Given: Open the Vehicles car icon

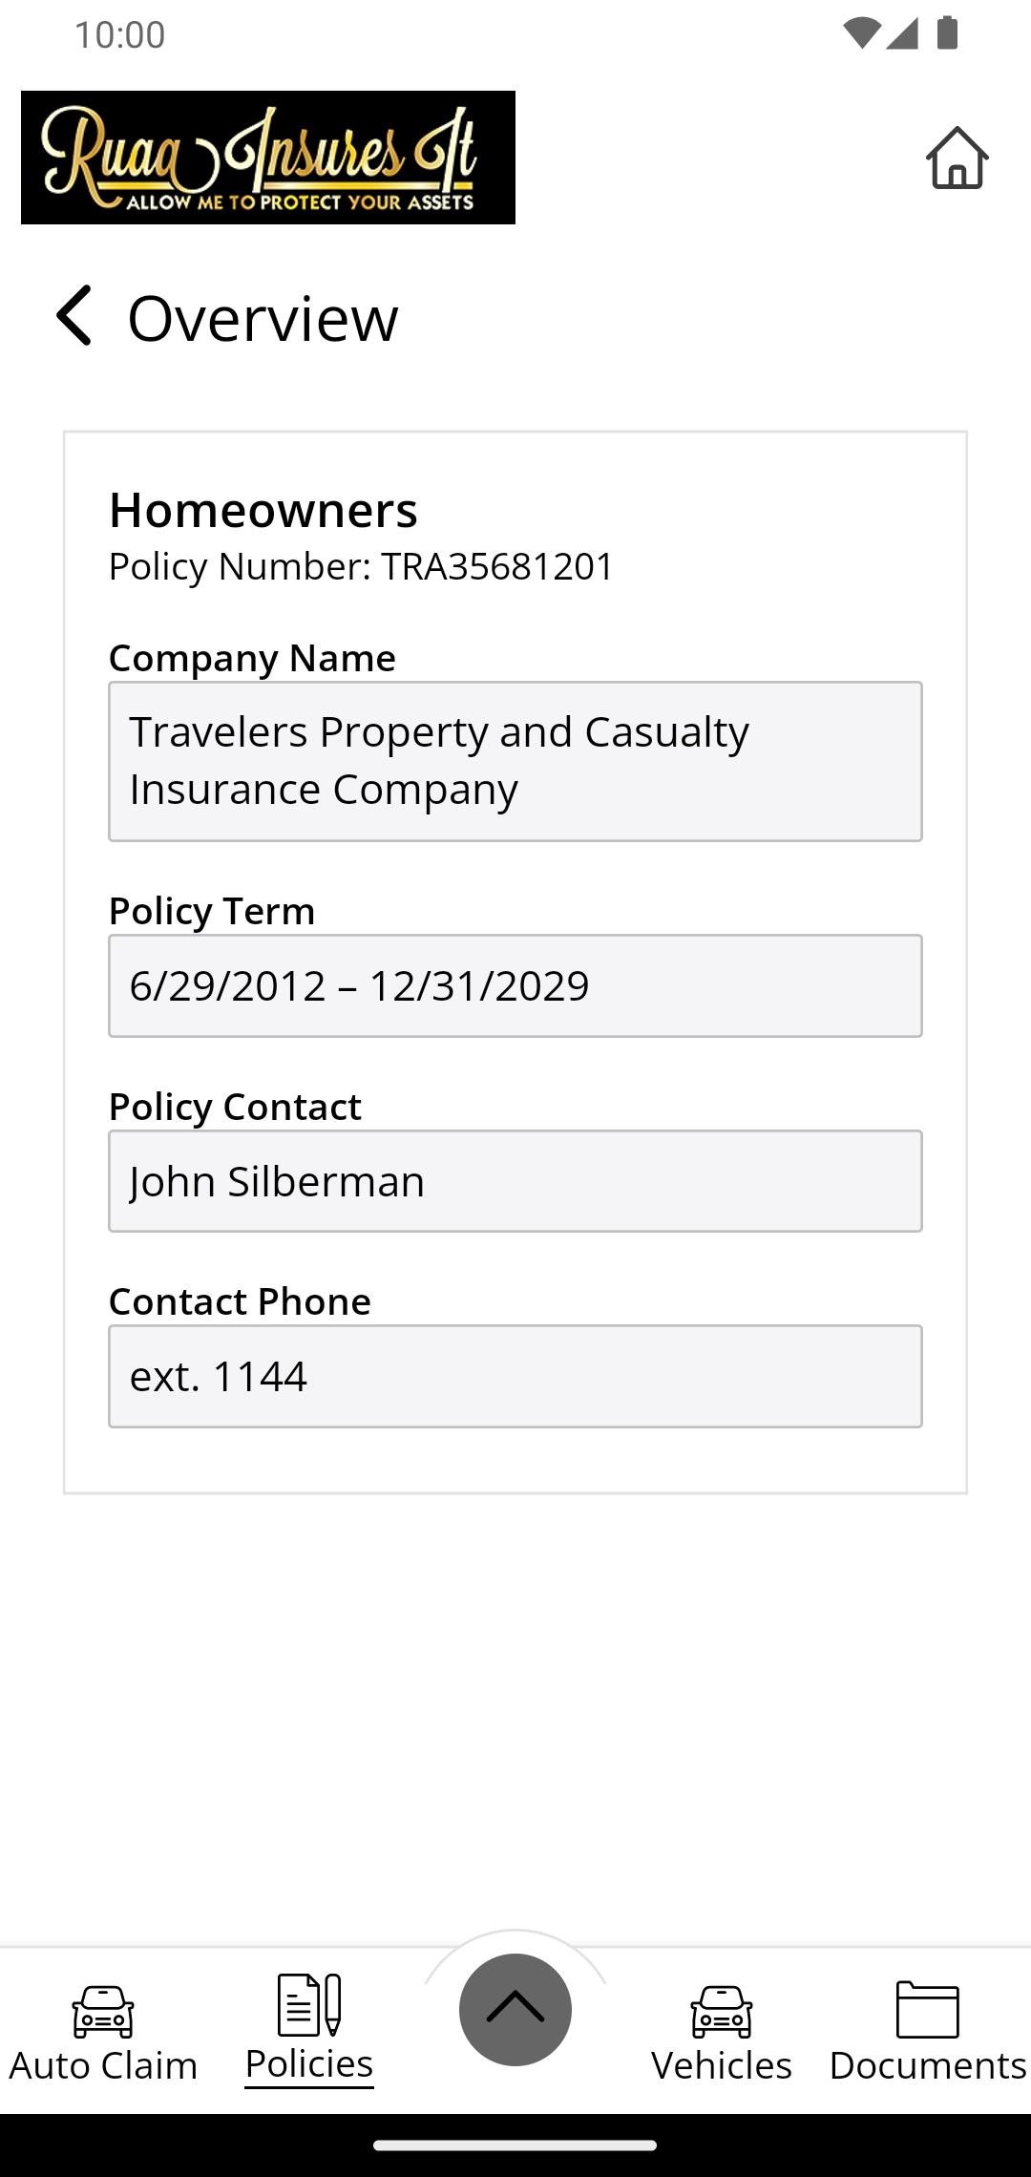Looking at the screenshot, I should pos(722,2010).
